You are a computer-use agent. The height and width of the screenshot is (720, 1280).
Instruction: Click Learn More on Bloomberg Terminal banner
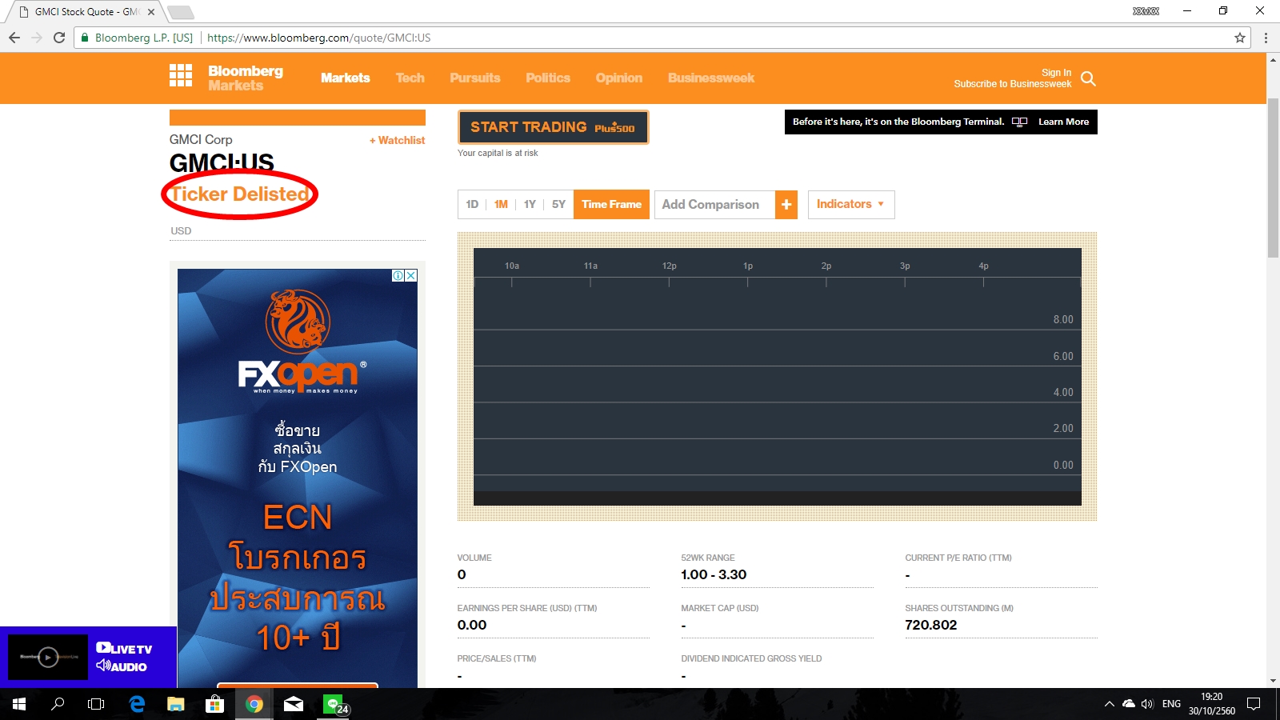(x=1063, y=122)
